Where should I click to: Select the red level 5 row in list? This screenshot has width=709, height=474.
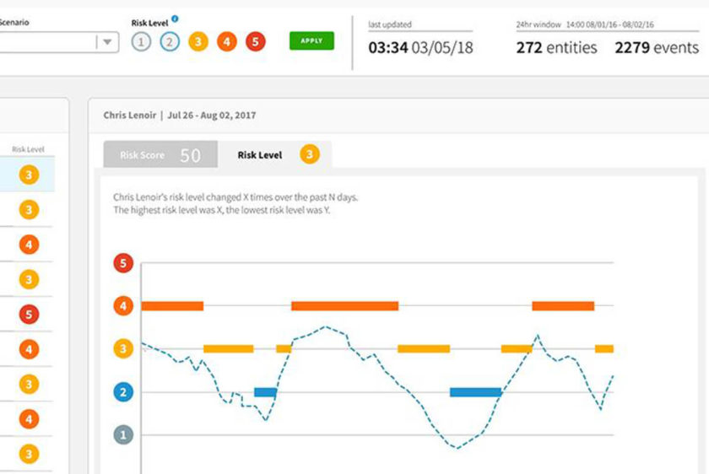[x=29, y=315]
